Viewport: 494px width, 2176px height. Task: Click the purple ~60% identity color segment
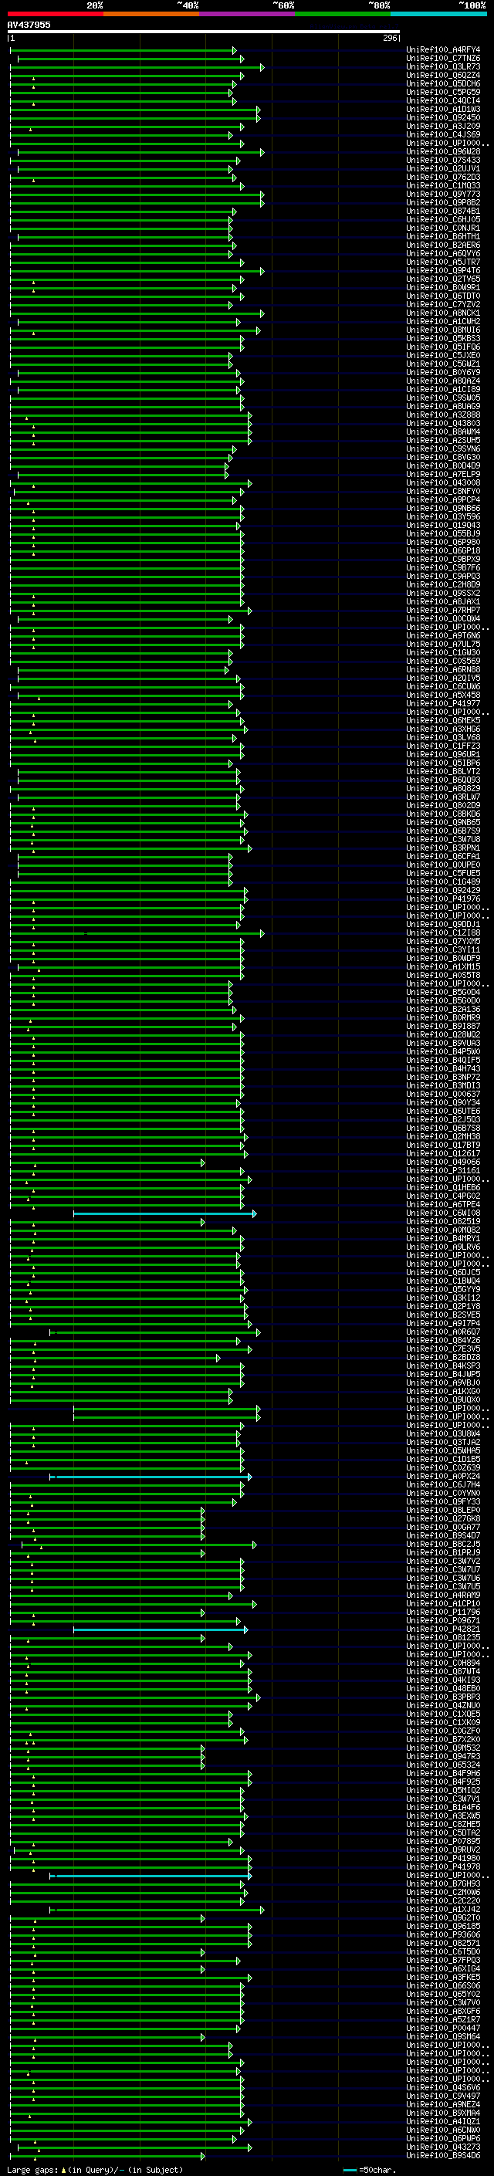point(248,14)
